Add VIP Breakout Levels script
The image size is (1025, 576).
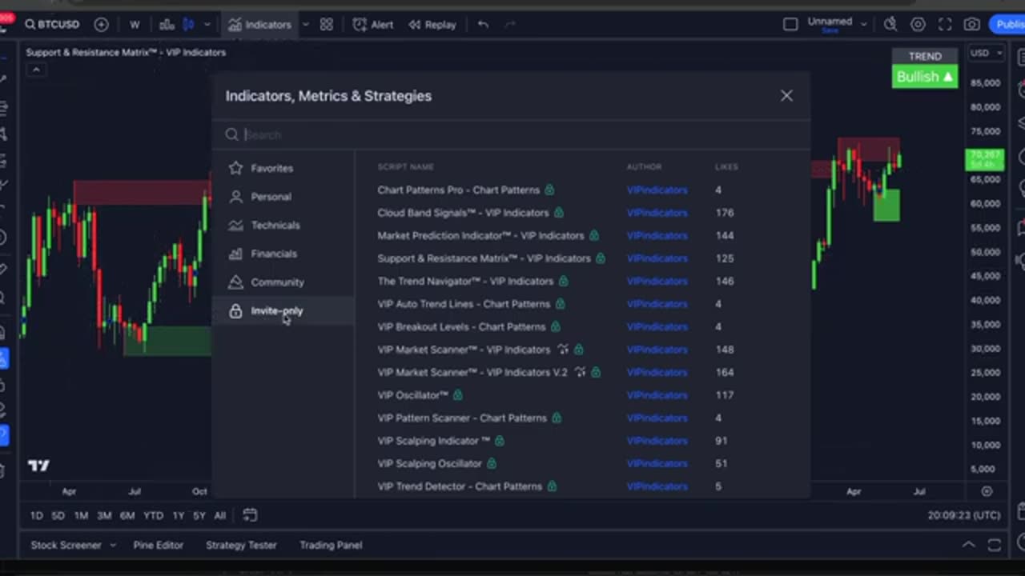coord(461,327)
